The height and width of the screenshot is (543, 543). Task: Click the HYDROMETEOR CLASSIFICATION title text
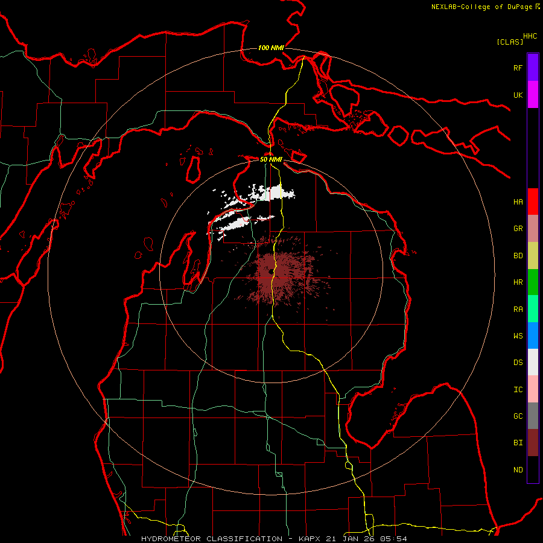click(212, 539)
